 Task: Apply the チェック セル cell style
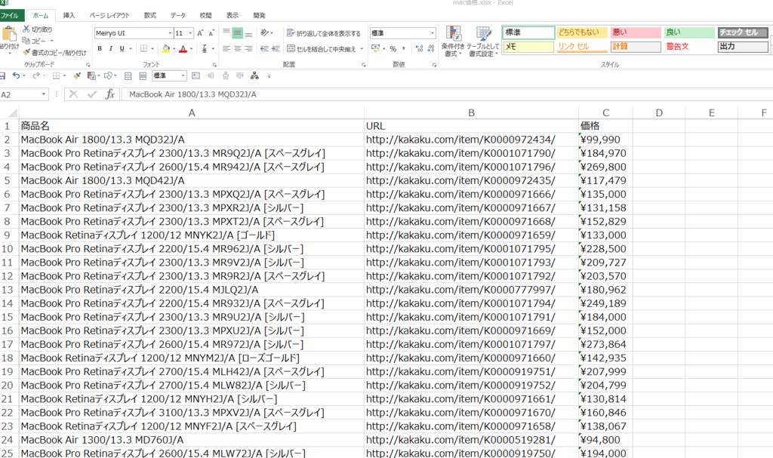tap(743, 32)
